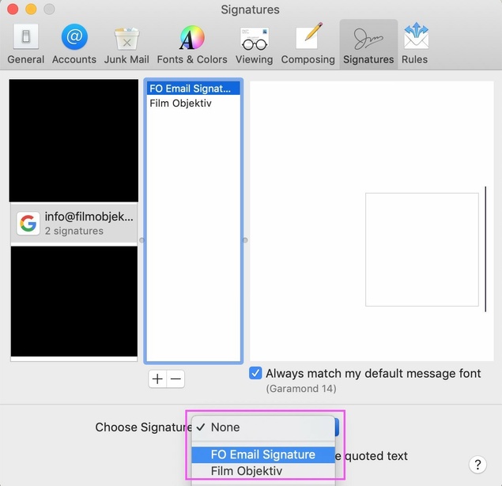Close the Signatures window with red button
The image size is (502, 486).
tap(13, 9)
